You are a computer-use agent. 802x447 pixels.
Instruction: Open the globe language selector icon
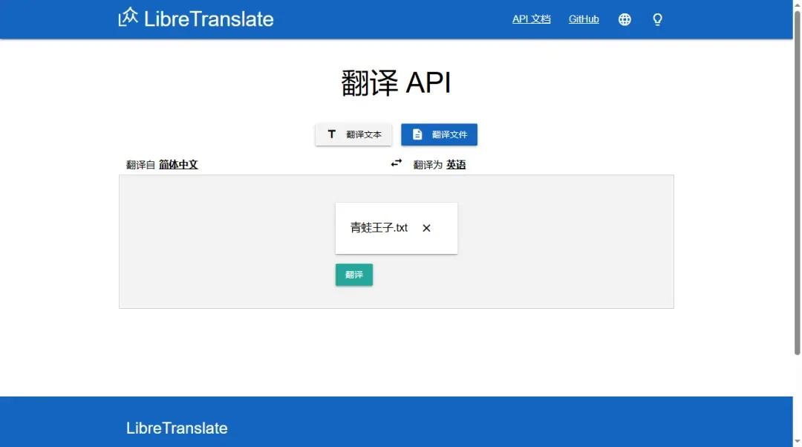[625, 19]
